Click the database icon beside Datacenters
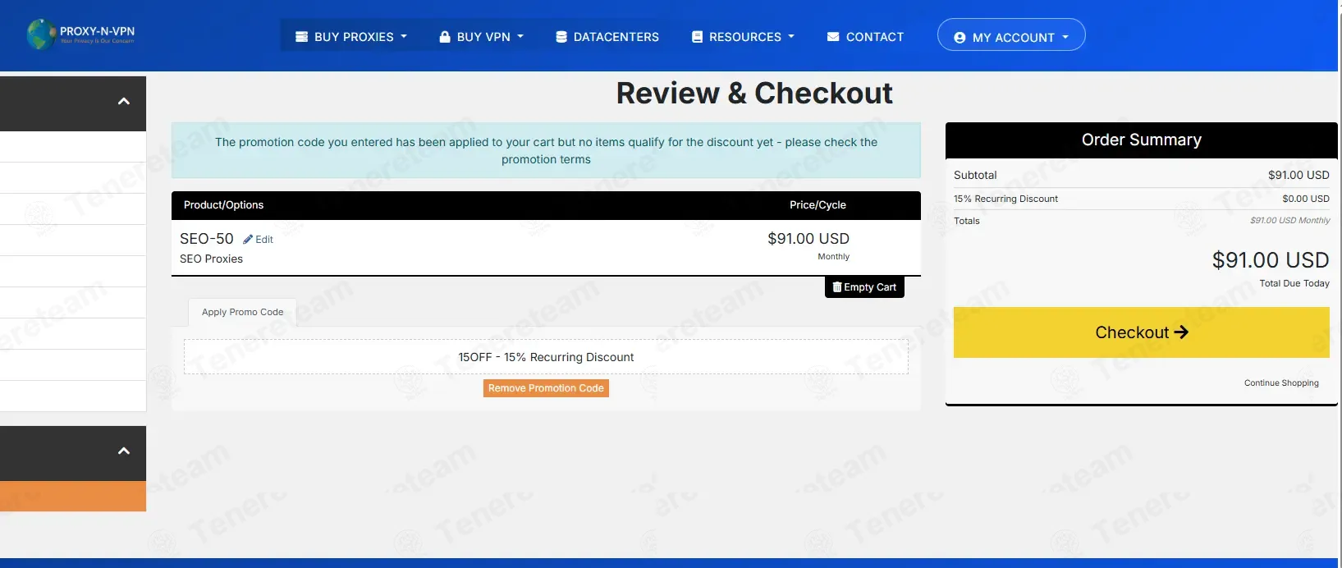Screen dimensions: 1342x568 (x=561, y=37)
